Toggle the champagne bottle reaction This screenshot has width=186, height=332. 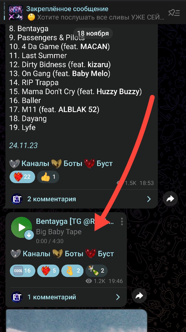[96, 271]
